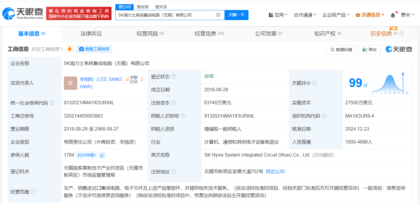
Task: Click the 附近公司 link
Action: point(275,172)
